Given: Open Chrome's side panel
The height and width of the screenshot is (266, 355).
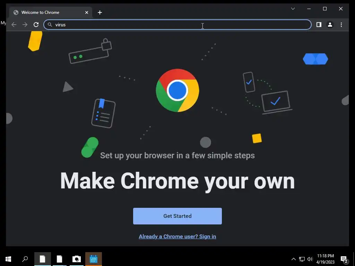Looking at the screenshot, I should coord(319,25).
